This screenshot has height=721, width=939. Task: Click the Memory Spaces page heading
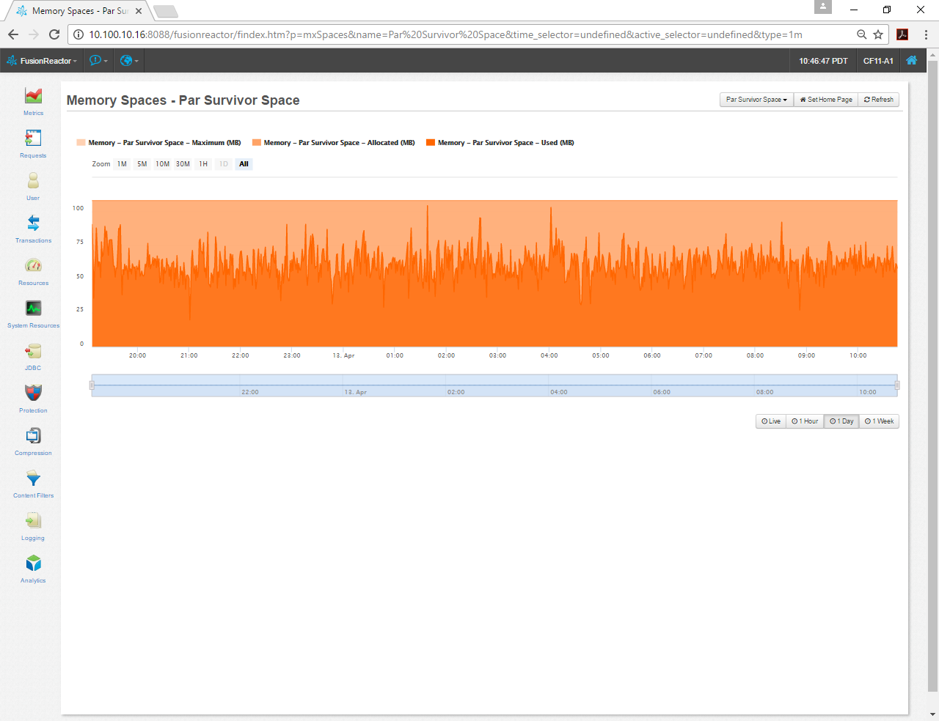tap(183, 100)
